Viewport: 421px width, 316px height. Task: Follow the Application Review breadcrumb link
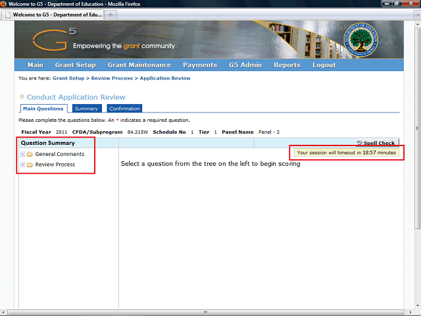165,78
